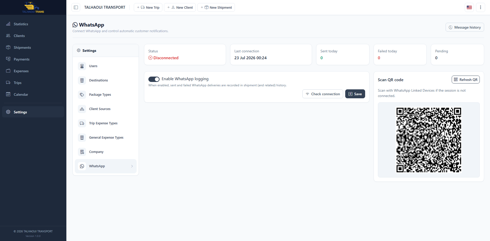
Task: Select the Package Types tag icon
Action: [82, 95]
